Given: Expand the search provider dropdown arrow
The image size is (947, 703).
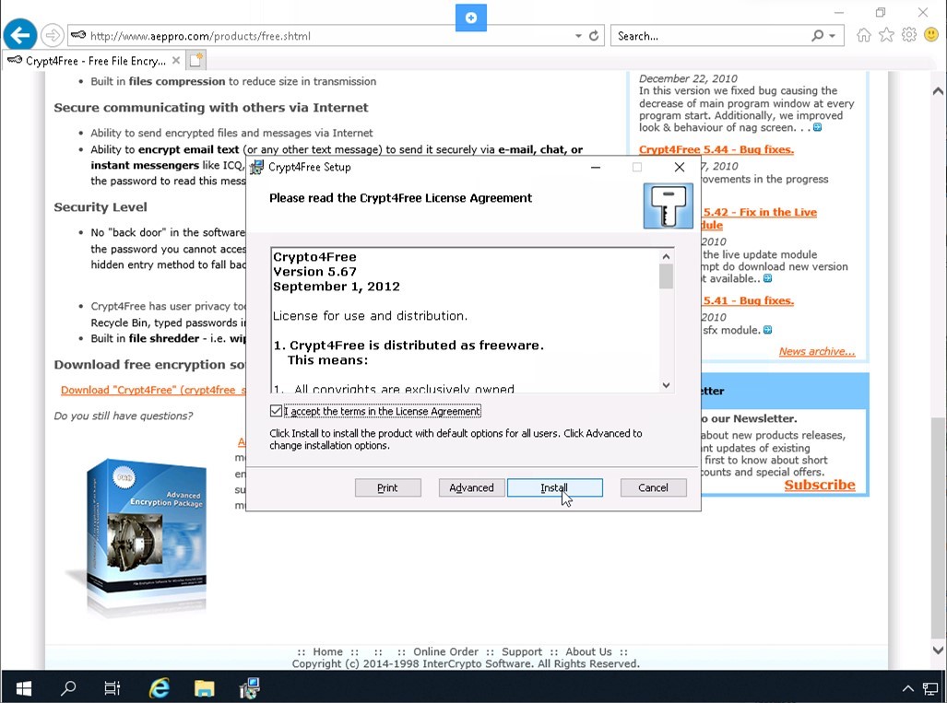Looking at the screenshot, I should pyautogui.click(x=832, y=36).
